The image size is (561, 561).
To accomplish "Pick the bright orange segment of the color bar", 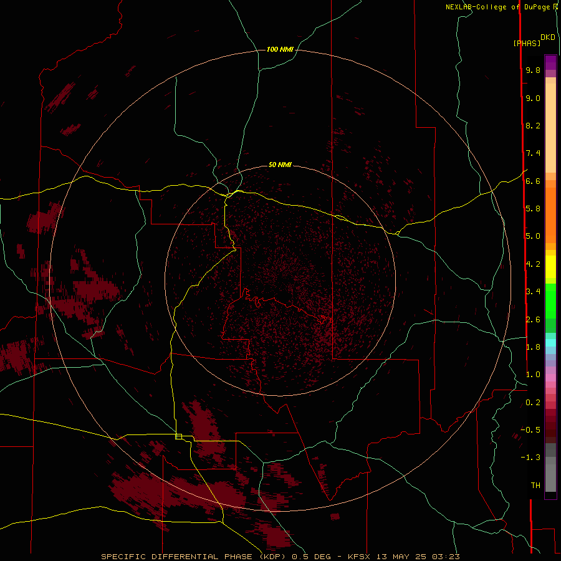I will click(x=550, y=216).
